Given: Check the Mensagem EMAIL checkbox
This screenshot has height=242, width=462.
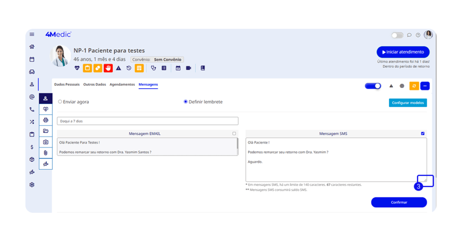Looking at the screenshot, I should point(234,133).
